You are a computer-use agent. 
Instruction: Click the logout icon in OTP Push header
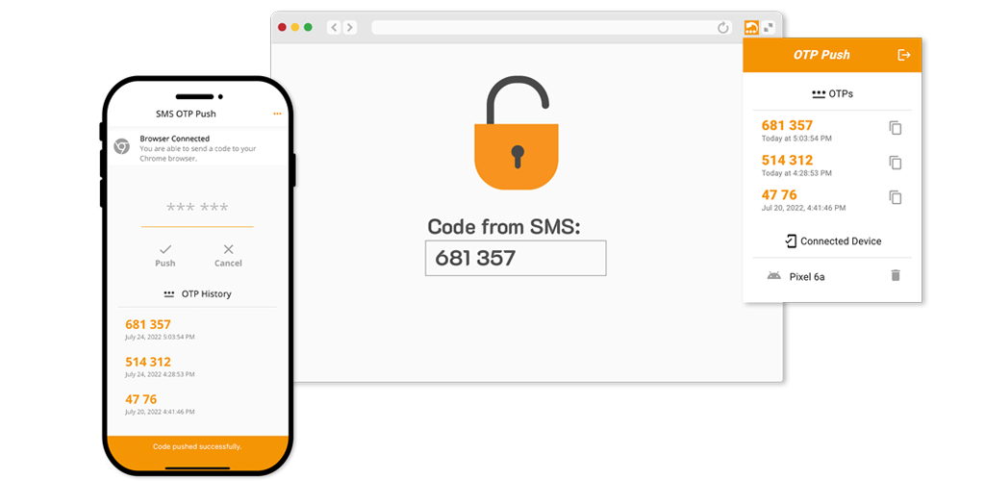[x=904, y=55]
